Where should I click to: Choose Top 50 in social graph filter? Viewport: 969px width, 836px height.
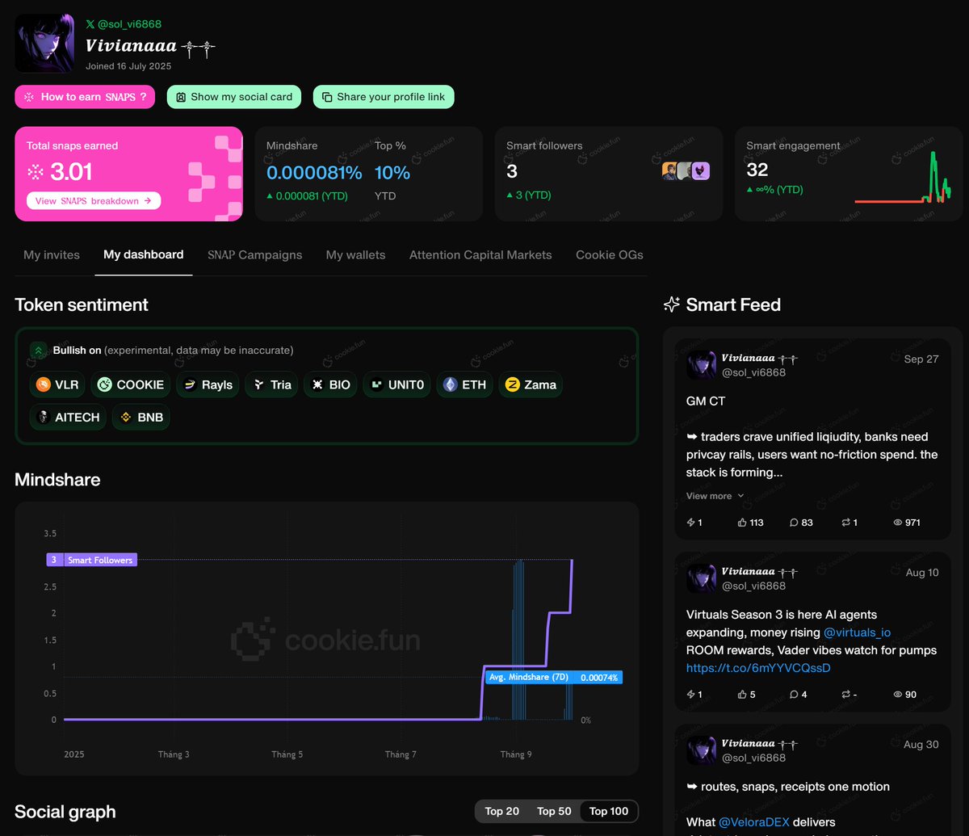pyautogui.click(x=554, y=811)
